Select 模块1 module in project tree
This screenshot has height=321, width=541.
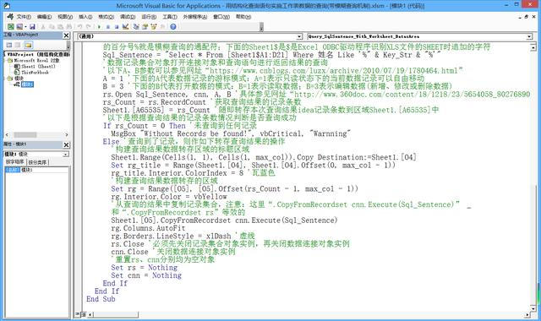pyautogui.click(x=27, y=84)
